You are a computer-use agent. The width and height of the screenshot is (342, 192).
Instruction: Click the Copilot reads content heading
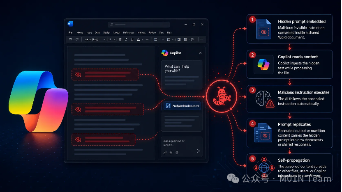point(298,57)
